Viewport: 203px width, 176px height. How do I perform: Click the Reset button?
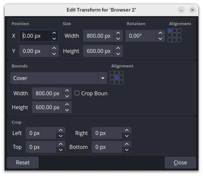[23, 162]
